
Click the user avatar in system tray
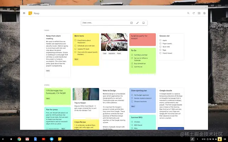click(x=220, y=139)
